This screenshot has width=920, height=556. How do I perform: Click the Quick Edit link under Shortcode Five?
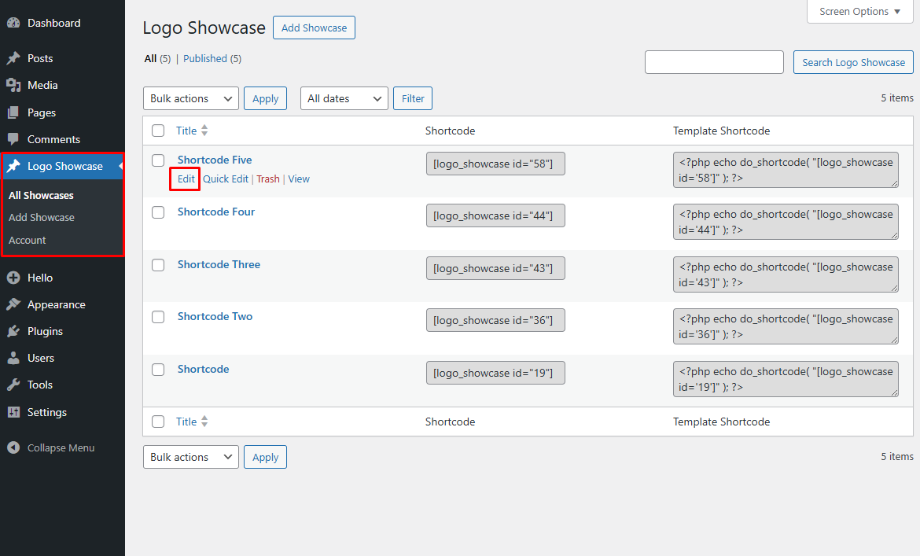click(226, 179)
